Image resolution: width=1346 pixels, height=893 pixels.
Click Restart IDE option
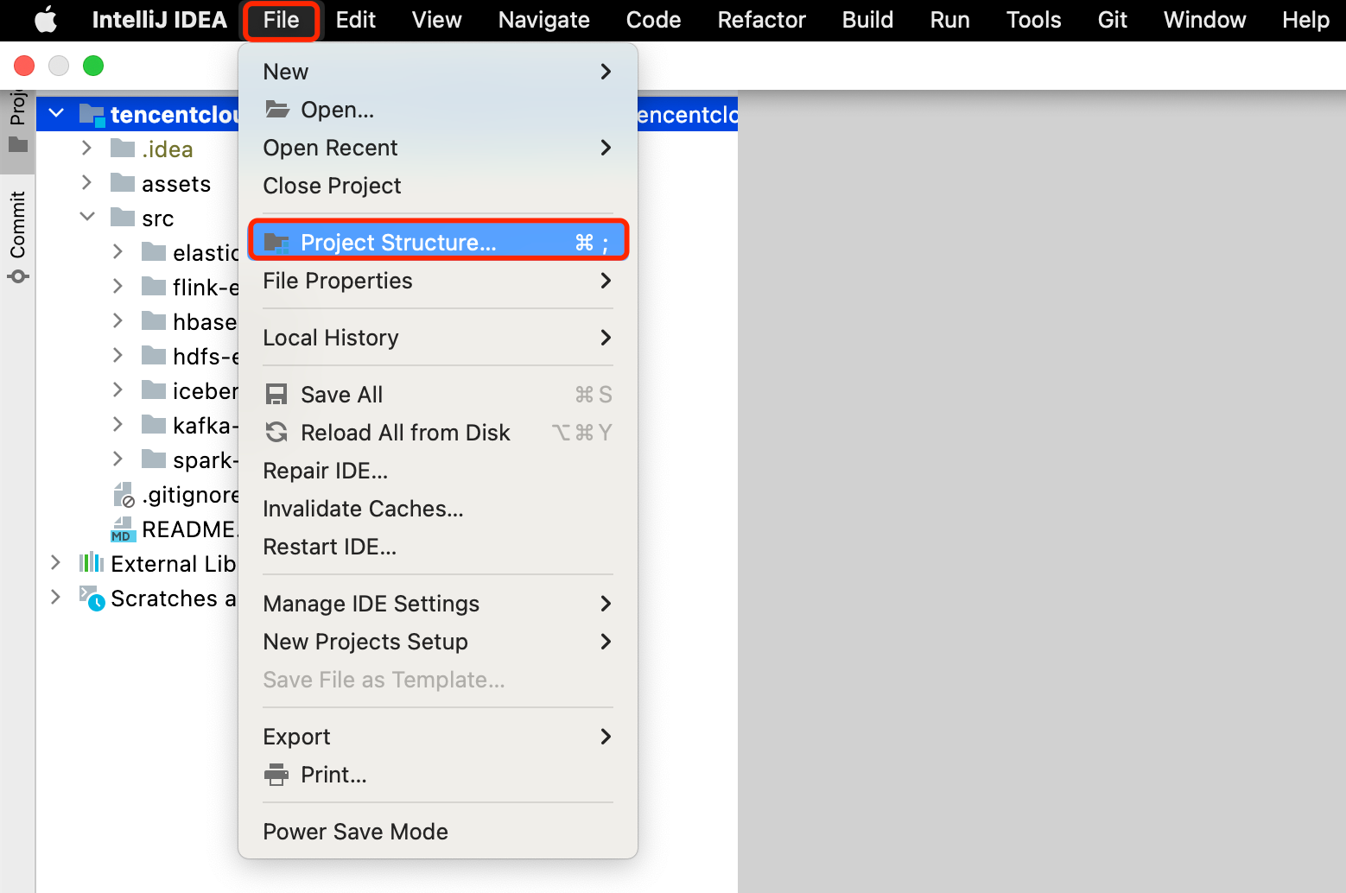pos(329,547)
